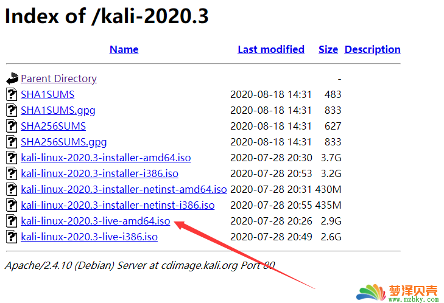The height and width of the screenshot is (303, 444).
Task: Click the SHA256SUMS size value 627
Action: point(333,126)
